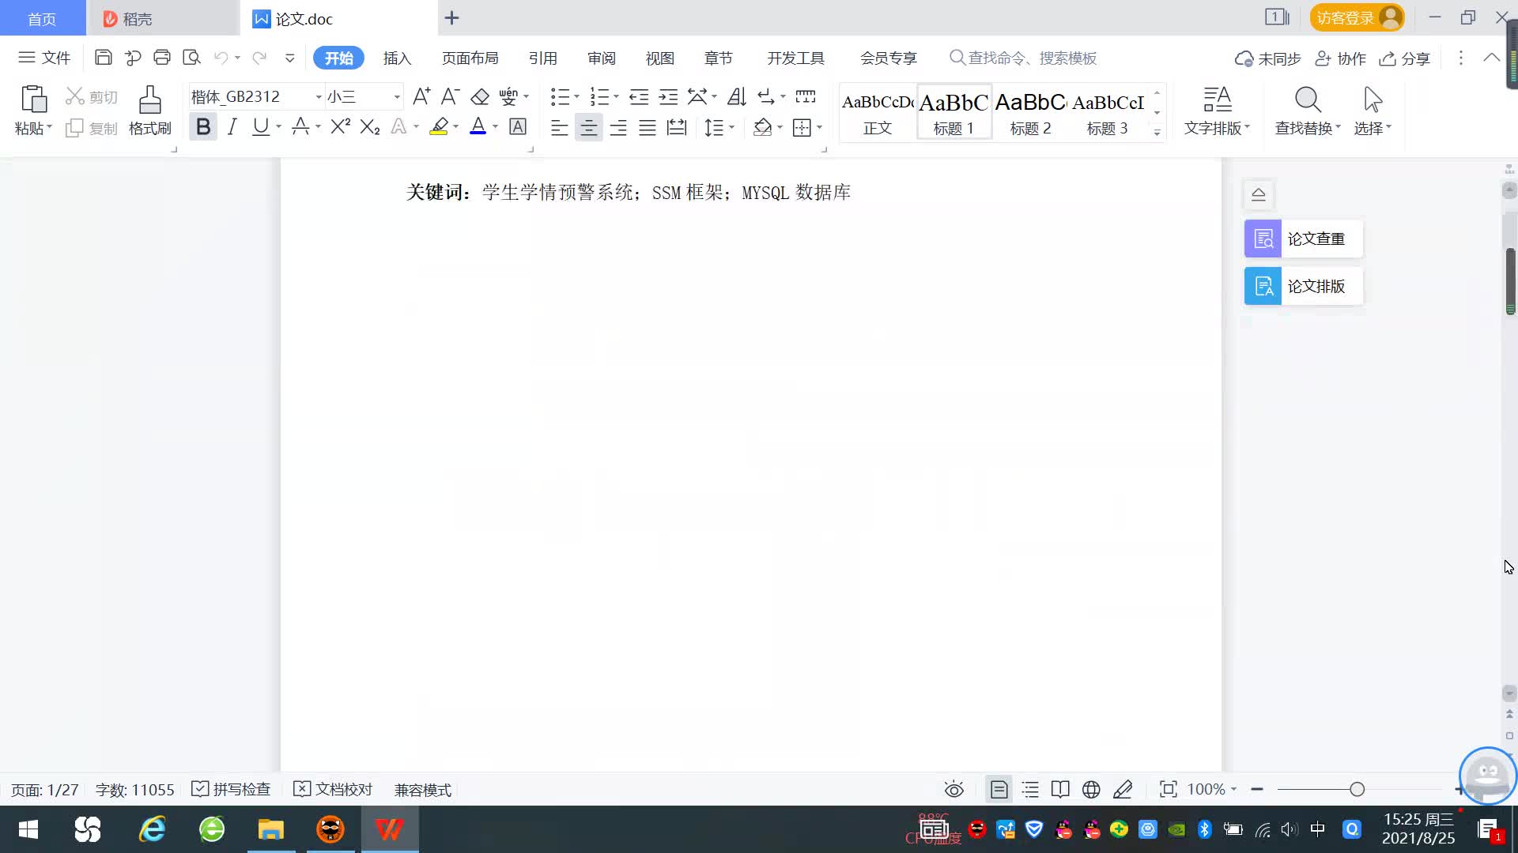Click the increase font size icon
This screenshot has width=1518, height=853.
(x=421, y=97)
